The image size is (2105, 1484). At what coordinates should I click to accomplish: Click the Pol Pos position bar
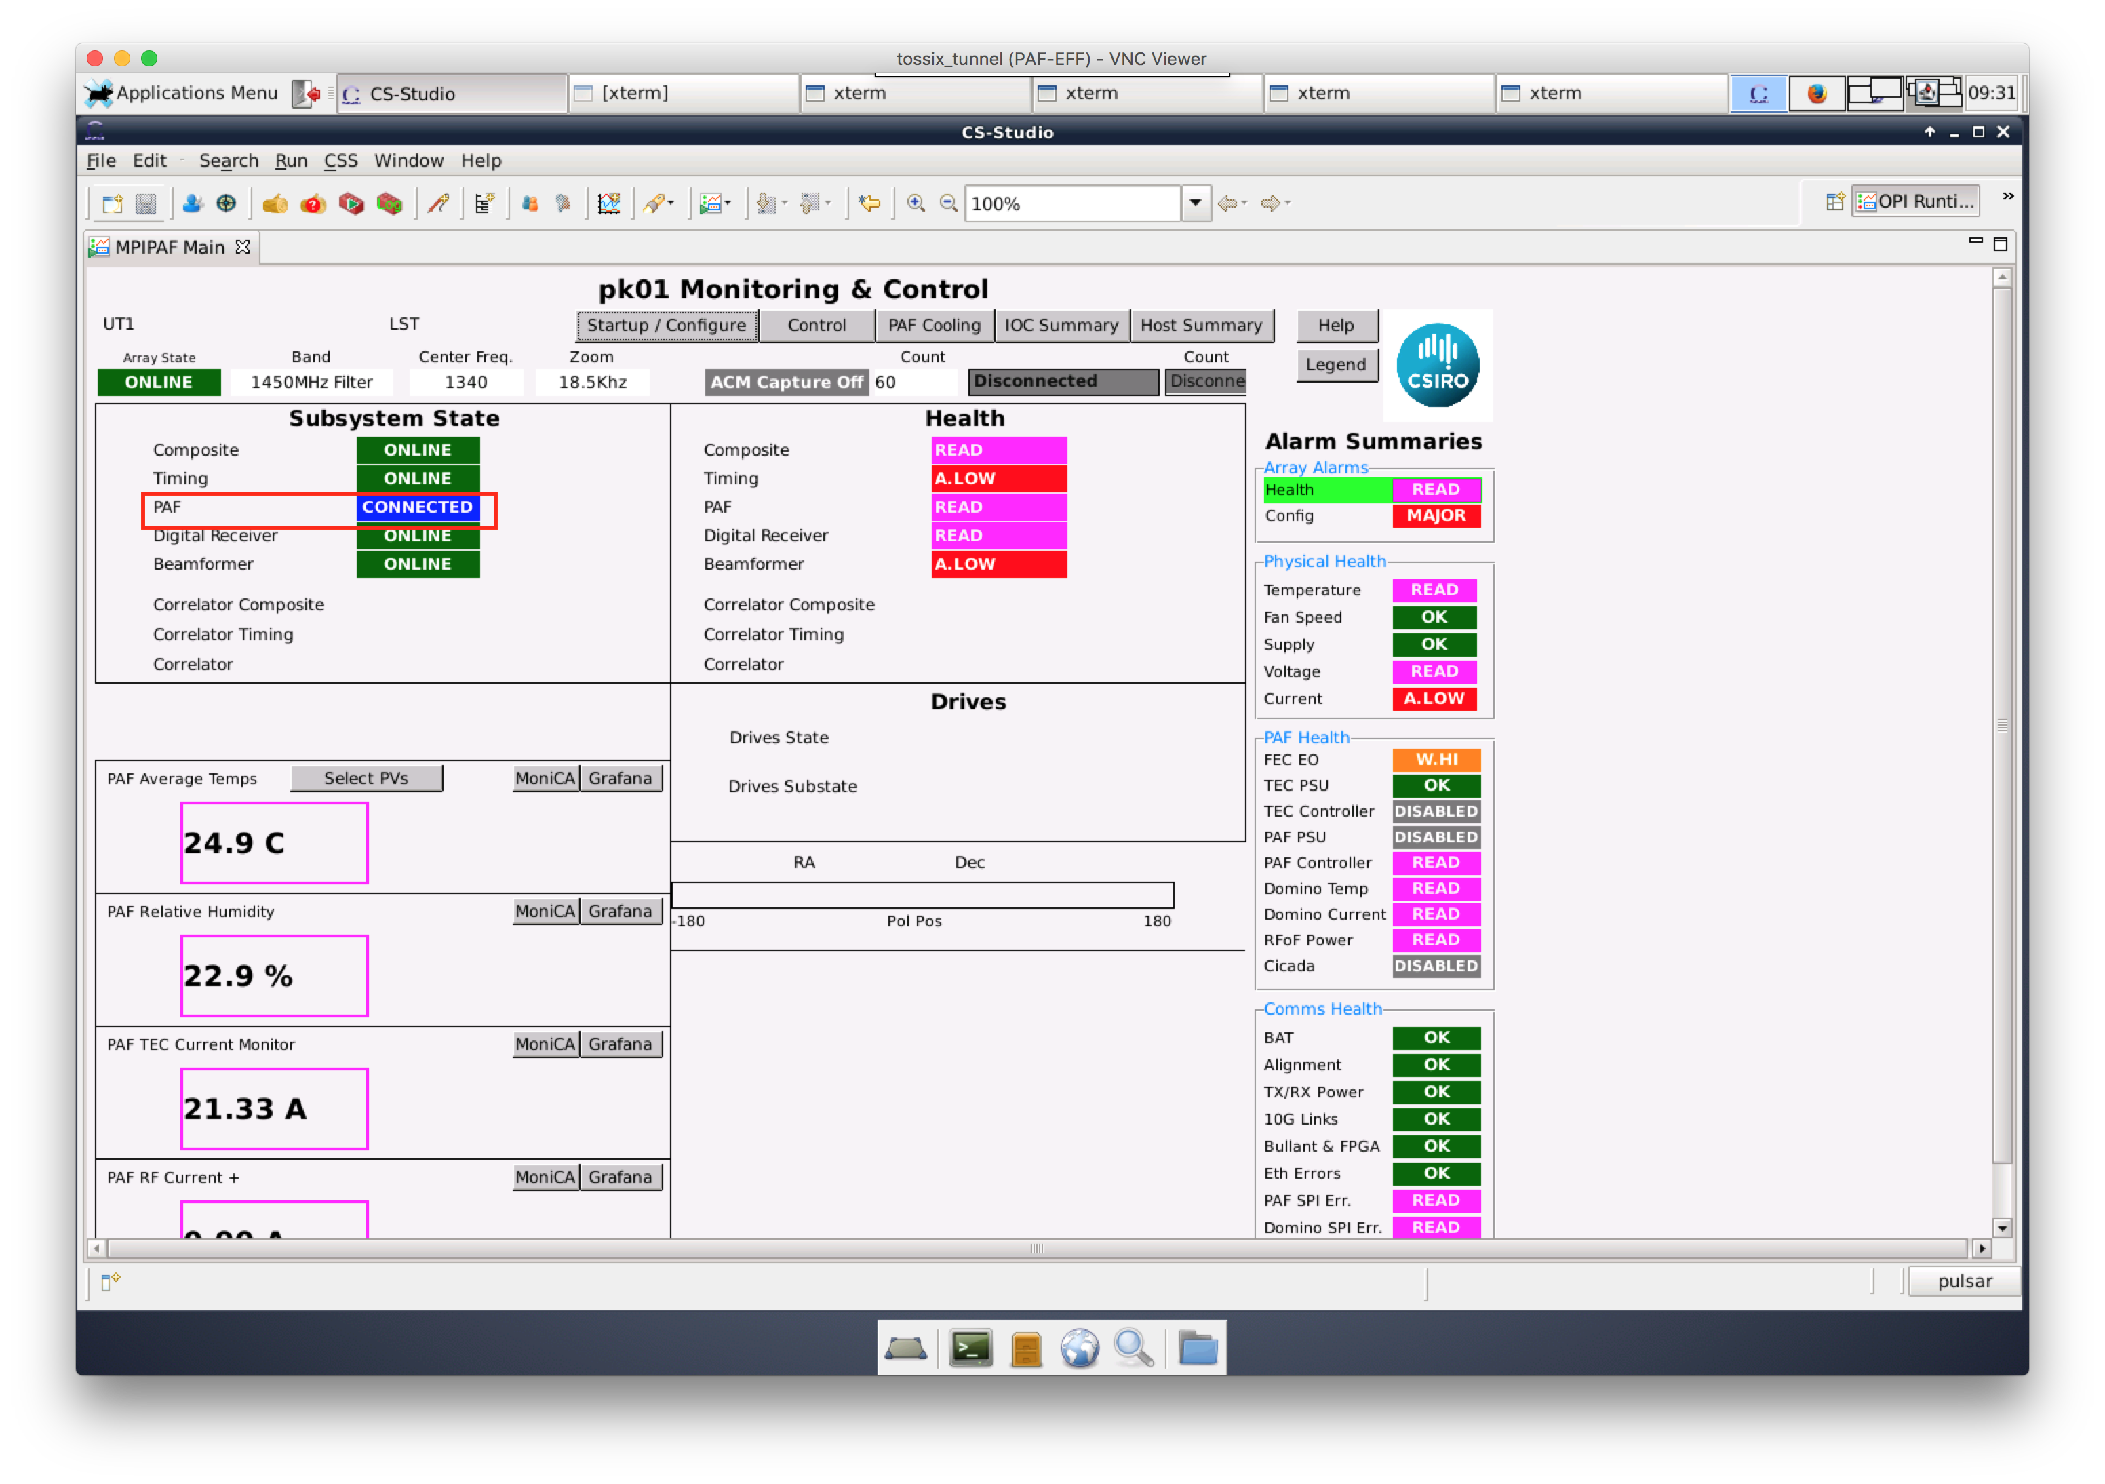[x=922, y=894]
